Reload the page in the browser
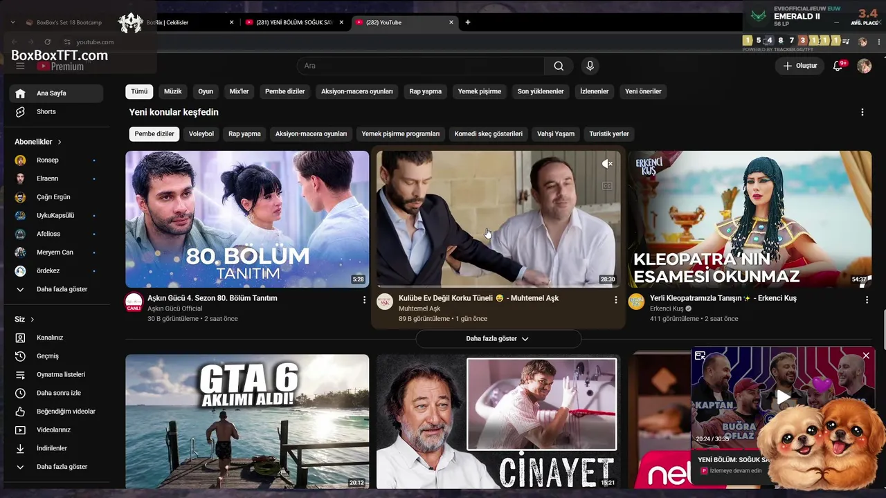This screenshot has width=886, height=498. click(47, 42)
